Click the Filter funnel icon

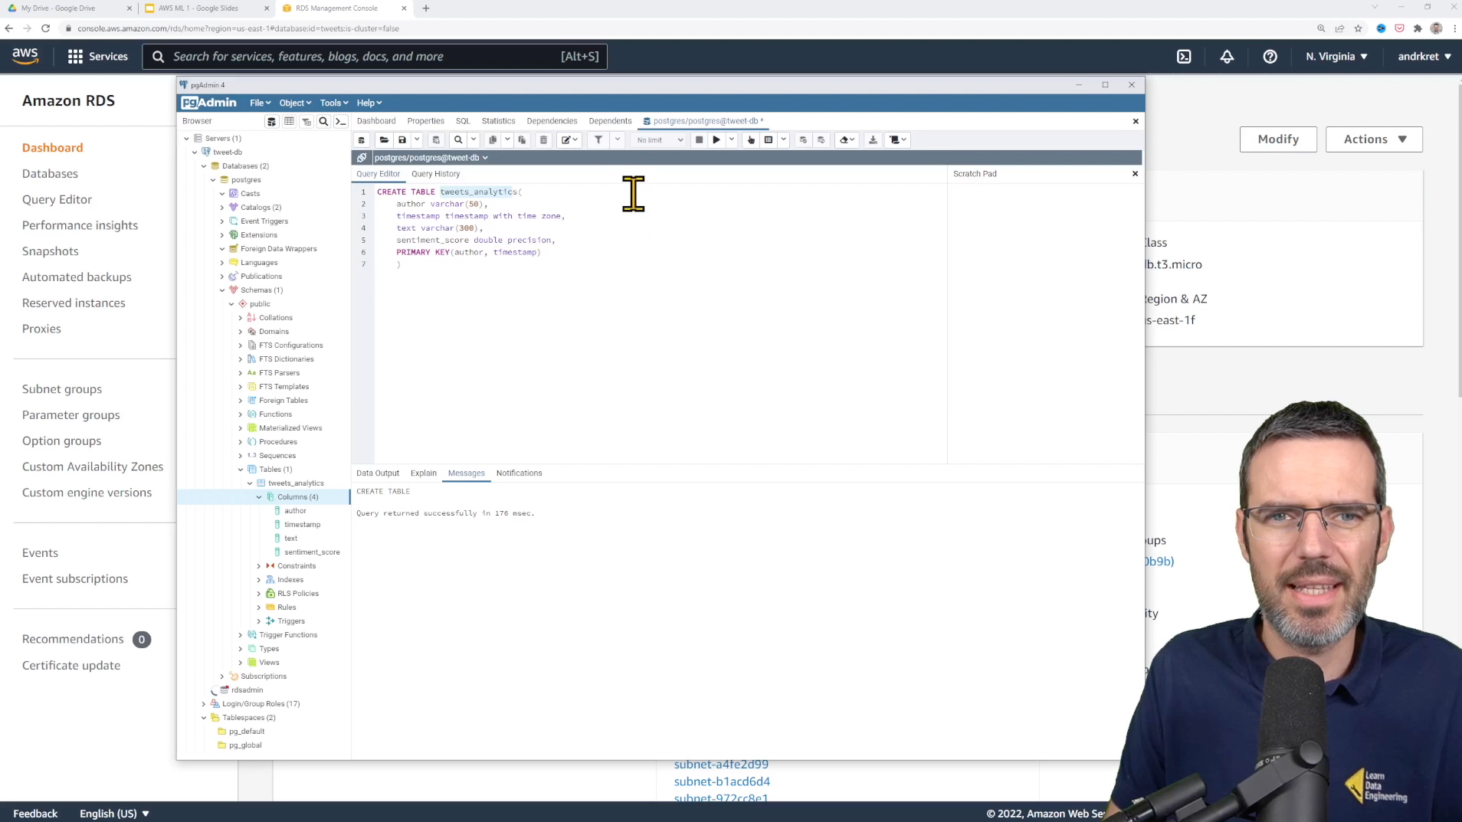[x=598, y=139]
